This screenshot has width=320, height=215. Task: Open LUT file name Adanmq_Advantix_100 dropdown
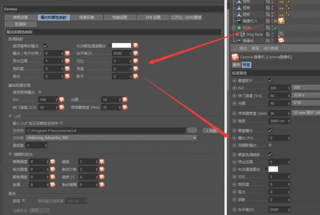pos(111,138)
